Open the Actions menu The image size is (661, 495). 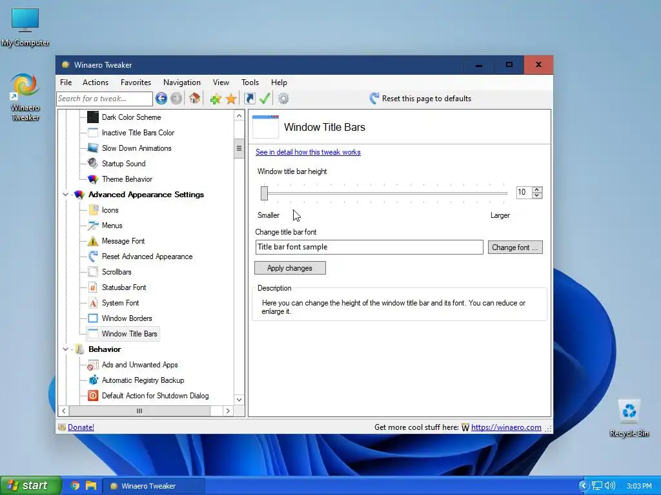96,82
